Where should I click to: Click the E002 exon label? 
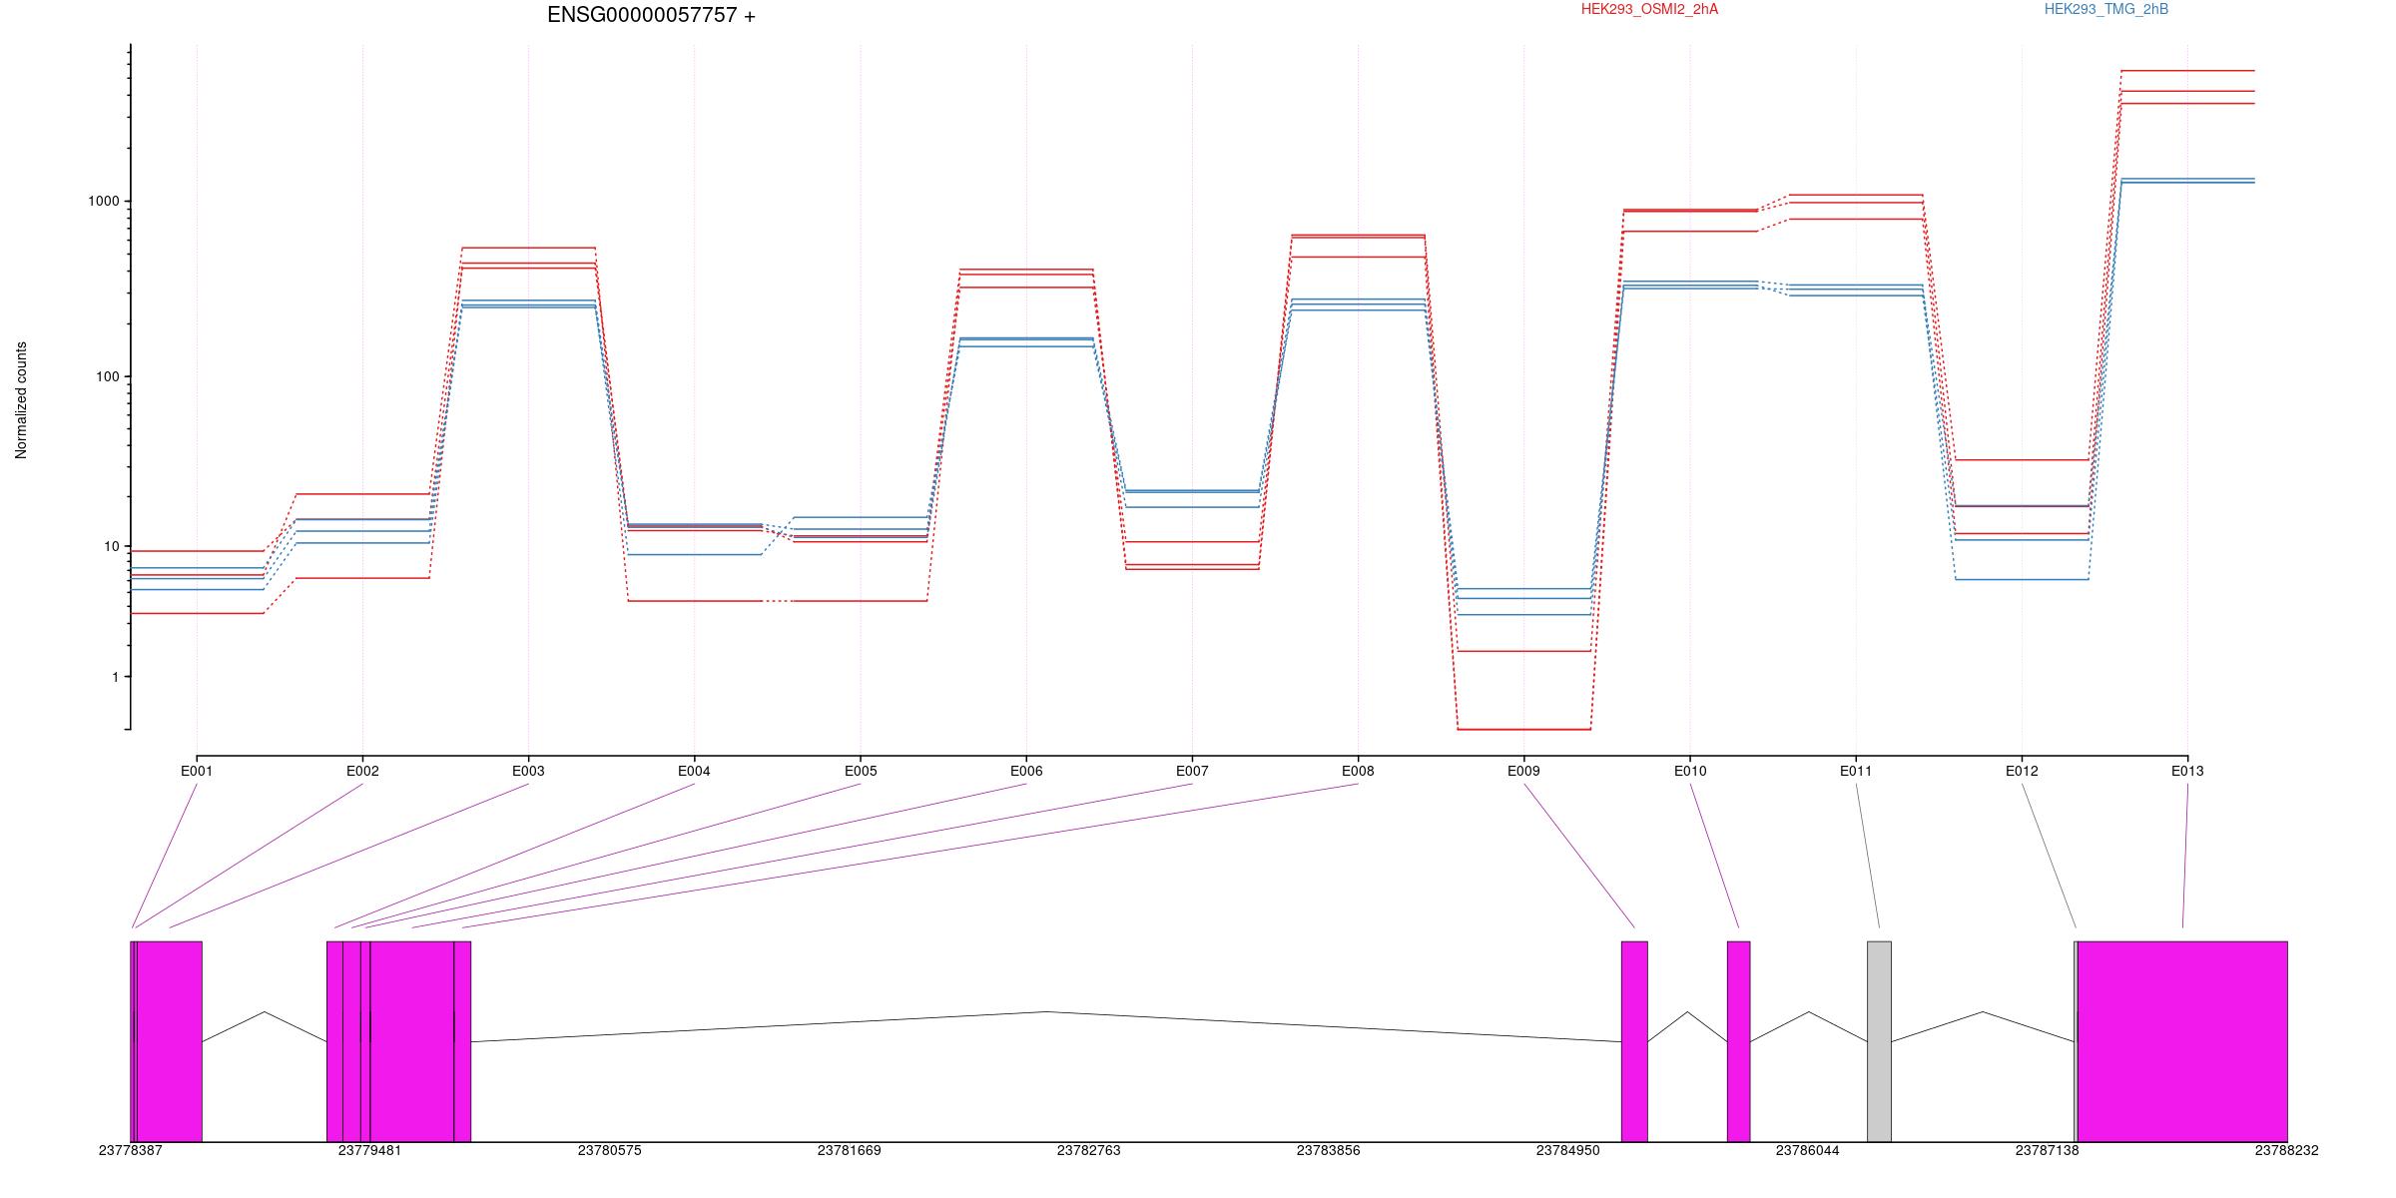click(x=362, y=771)
